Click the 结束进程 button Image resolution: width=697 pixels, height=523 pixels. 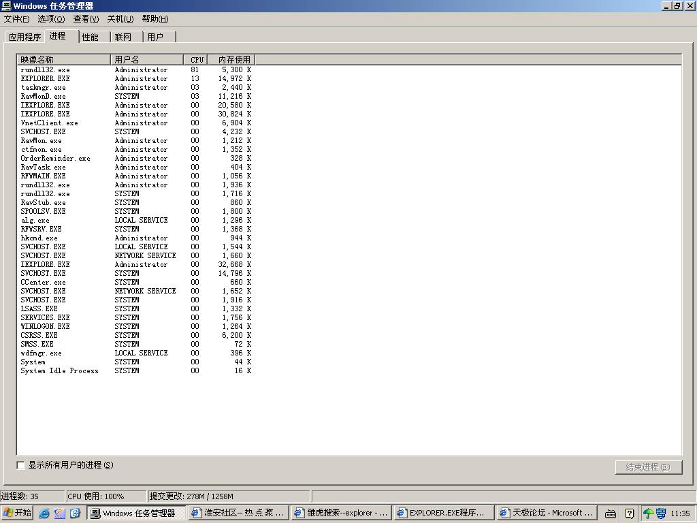pos(649,467)
